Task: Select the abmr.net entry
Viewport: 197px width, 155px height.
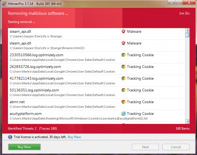Action: [x=96, y=104]
